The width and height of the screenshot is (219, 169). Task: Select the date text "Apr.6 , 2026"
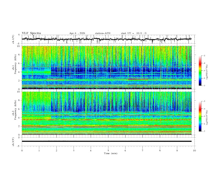[77, 33]
